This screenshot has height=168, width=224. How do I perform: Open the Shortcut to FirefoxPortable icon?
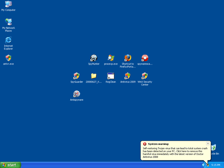(128, 58)
